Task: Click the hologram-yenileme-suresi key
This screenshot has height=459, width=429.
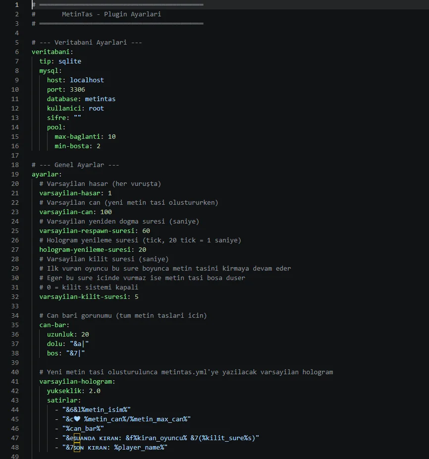Action: pos(85,250)
